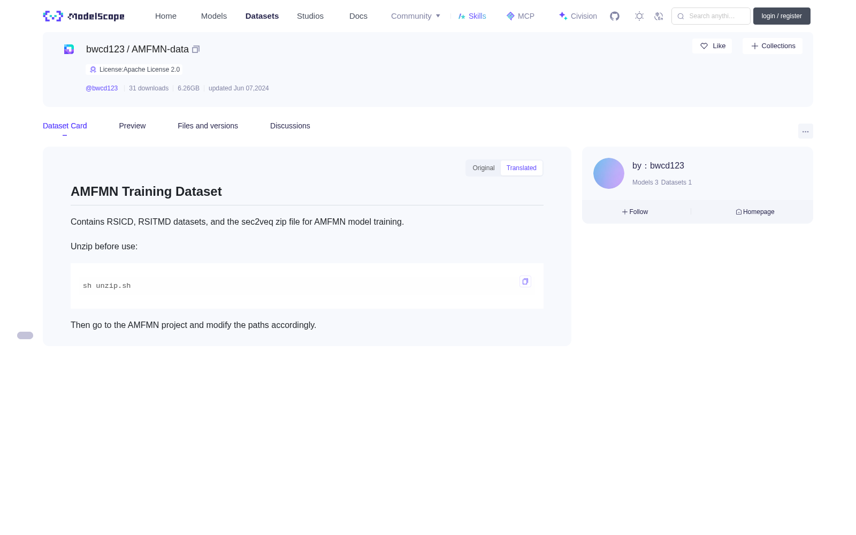Click the heart Like icon
The height and width of the screenshot is (535, 856).
(x=704, y=46)
